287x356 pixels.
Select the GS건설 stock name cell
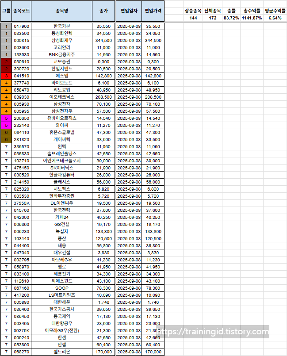point(62,224)
